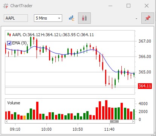Open the chart studies indicator icon
This screenshot has width=156, height=136.
coord(72,18)
